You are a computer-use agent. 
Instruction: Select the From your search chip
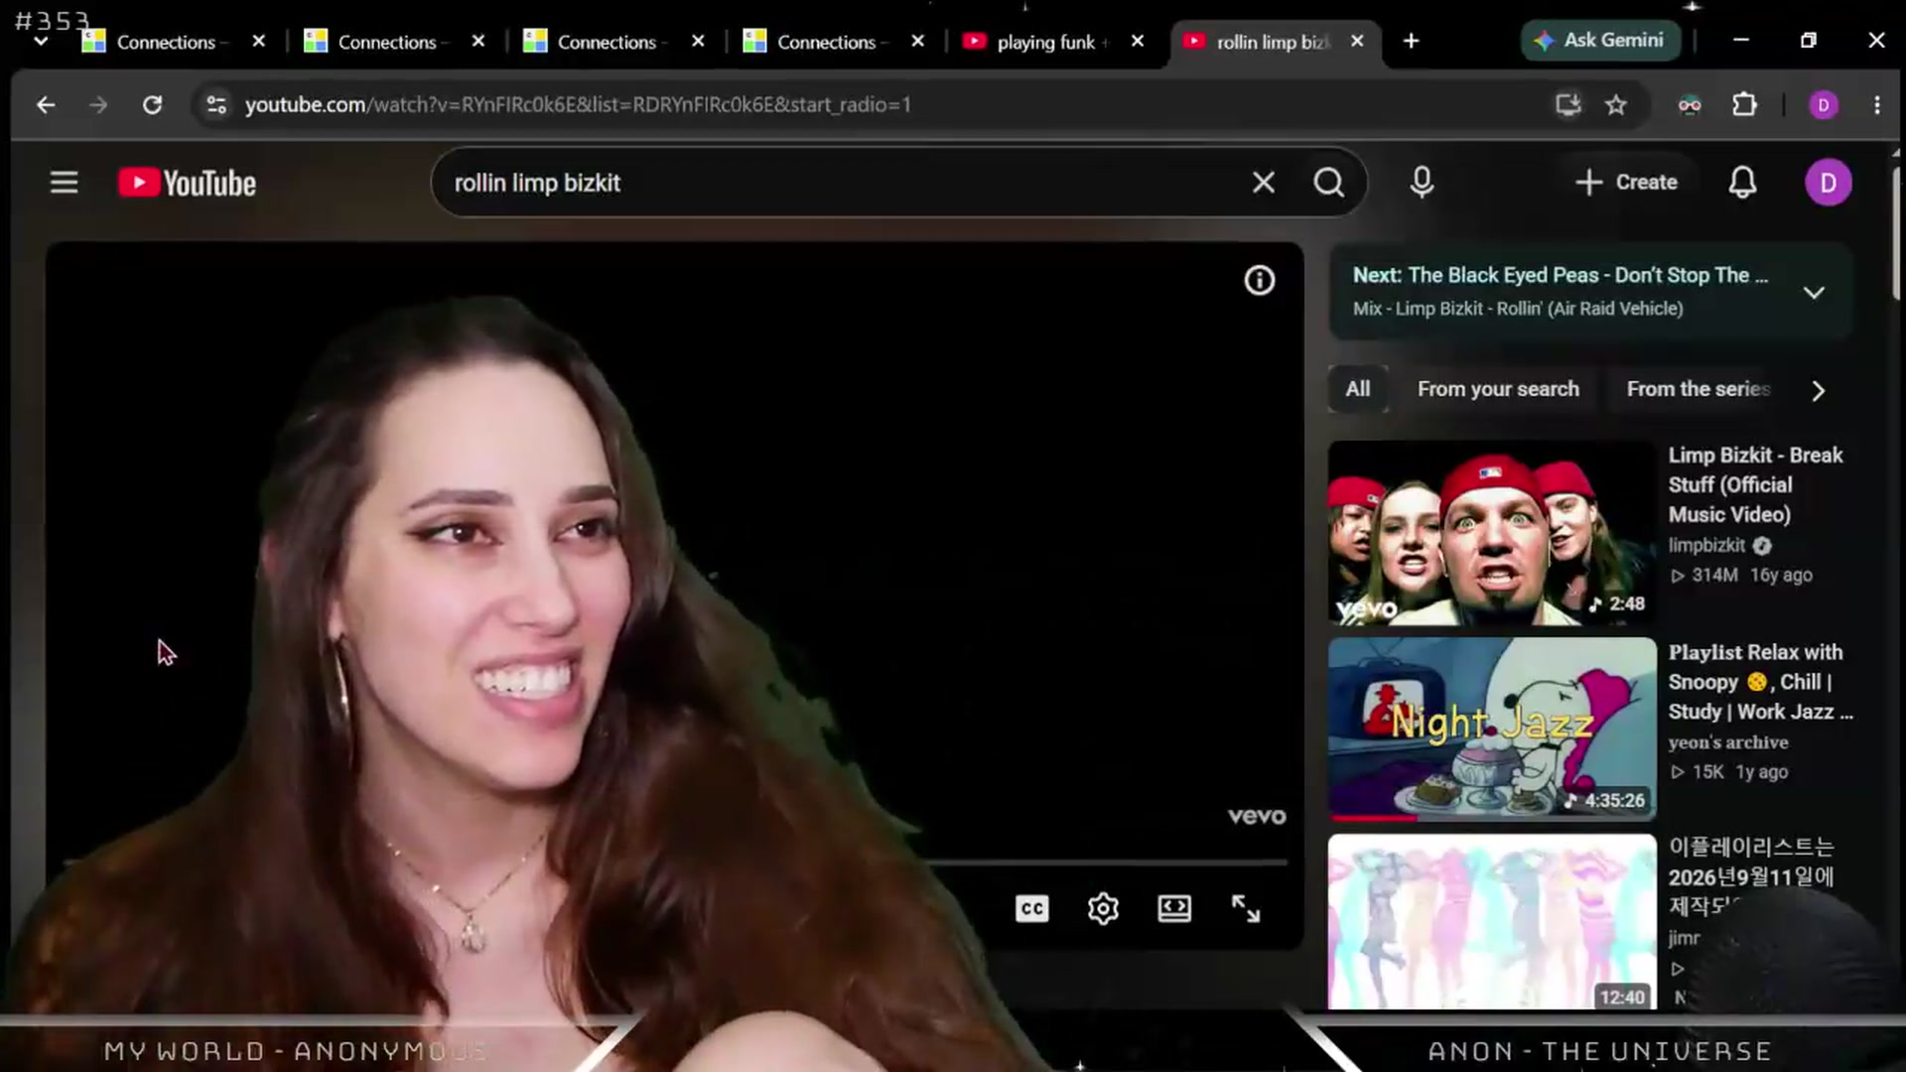point(1498,389)
